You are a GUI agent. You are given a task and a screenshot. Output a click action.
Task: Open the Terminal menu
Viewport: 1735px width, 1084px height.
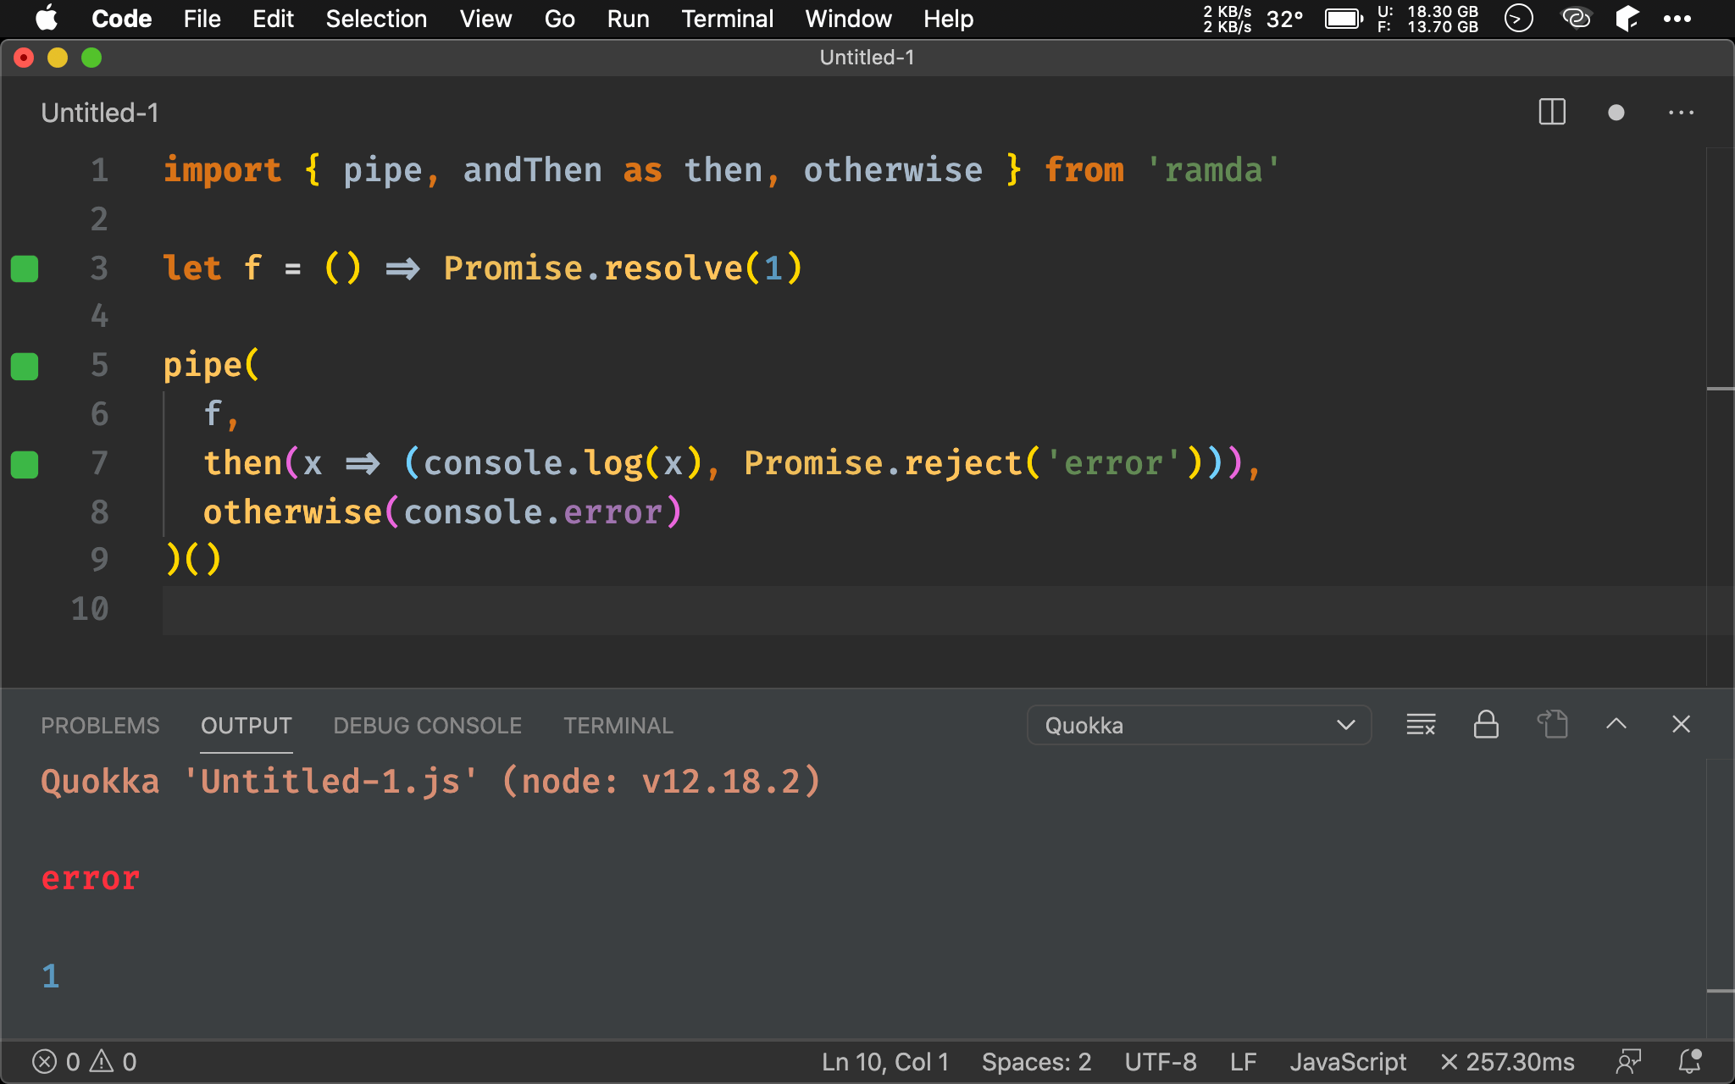click(727, 18)
